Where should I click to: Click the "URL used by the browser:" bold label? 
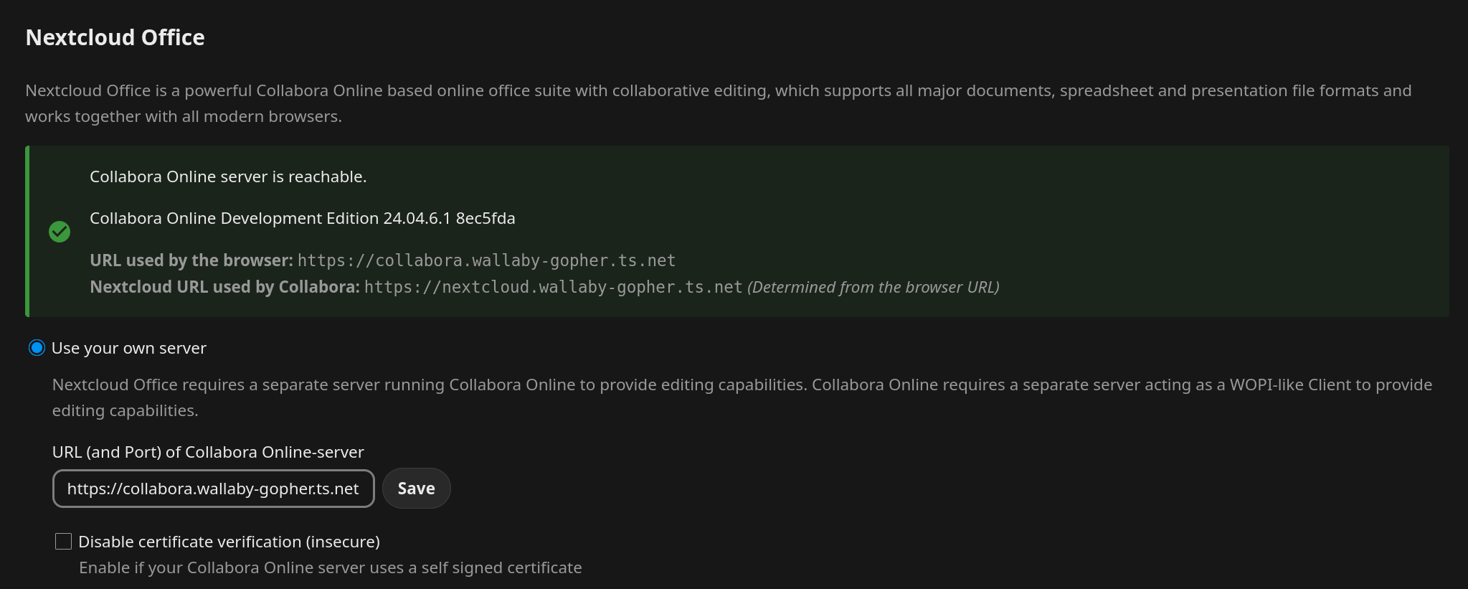pos(191,260)
